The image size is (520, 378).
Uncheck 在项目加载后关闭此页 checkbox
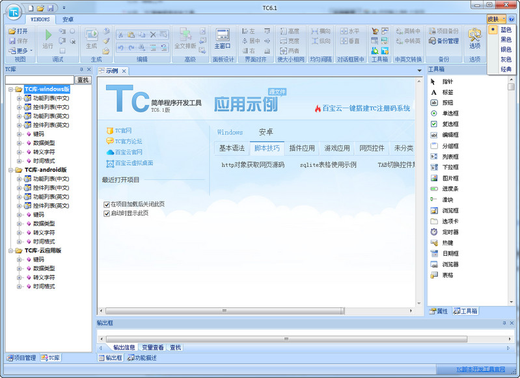pyautogui.click(x=107, y=204)
